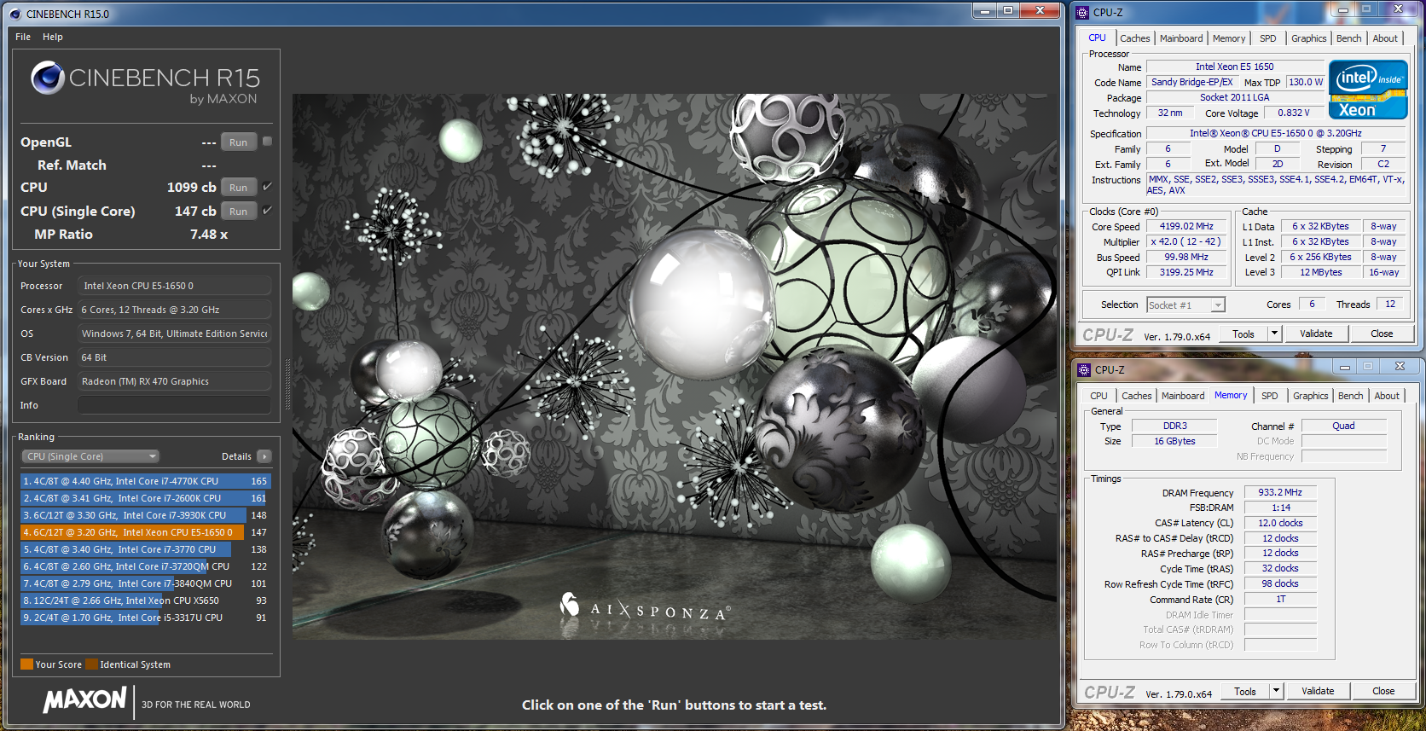Image resolution: width=1426 pixels, height=731 pixels.
Task: Click Tools in the bottom CPU-Z window
Action: point(1245,691)
